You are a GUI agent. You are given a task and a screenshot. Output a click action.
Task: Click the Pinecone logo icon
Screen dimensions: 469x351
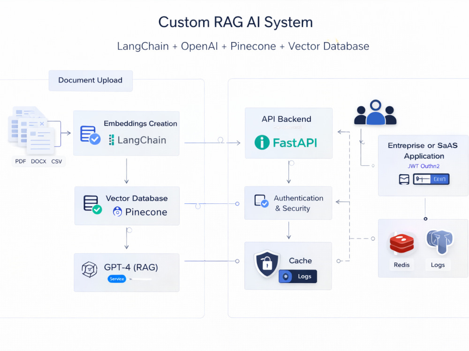pyautogui.click(x=117, y=212)
